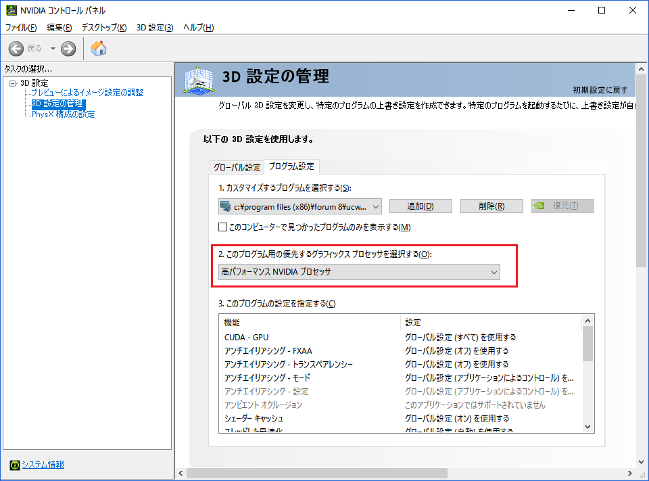Open the 3D 設定(3) menu
The image size is (649, 481).
[x=155, y=27]
